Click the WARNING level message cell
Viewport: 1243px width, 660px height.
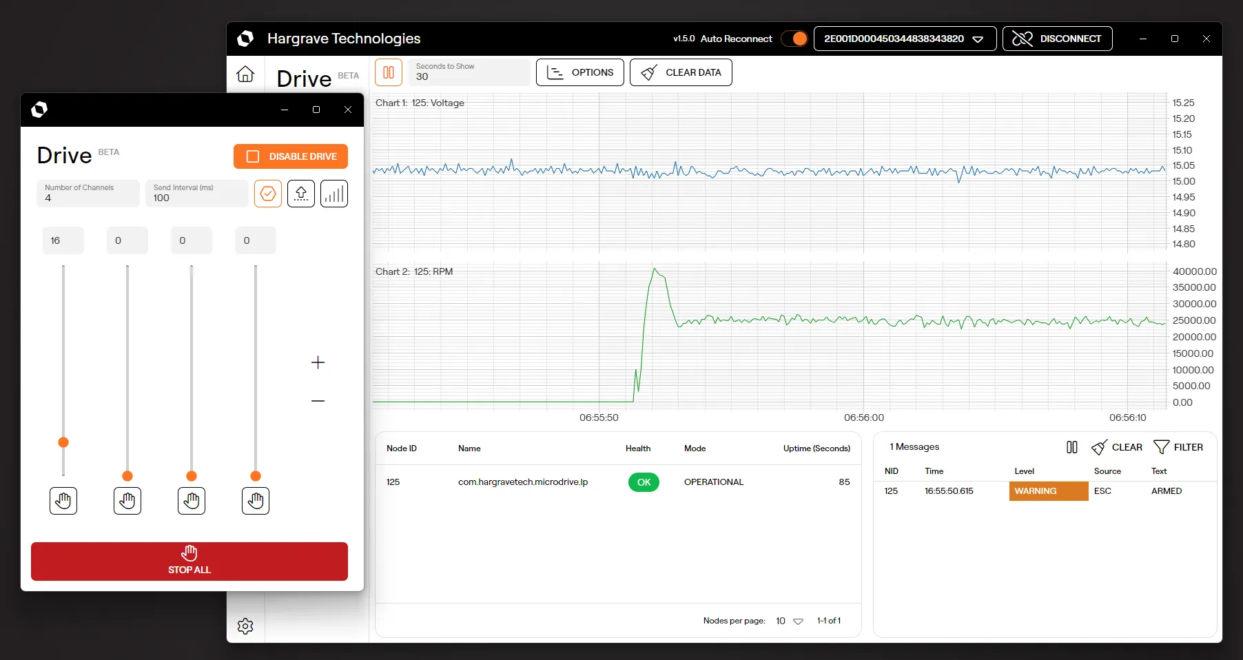coord(1049,491)
